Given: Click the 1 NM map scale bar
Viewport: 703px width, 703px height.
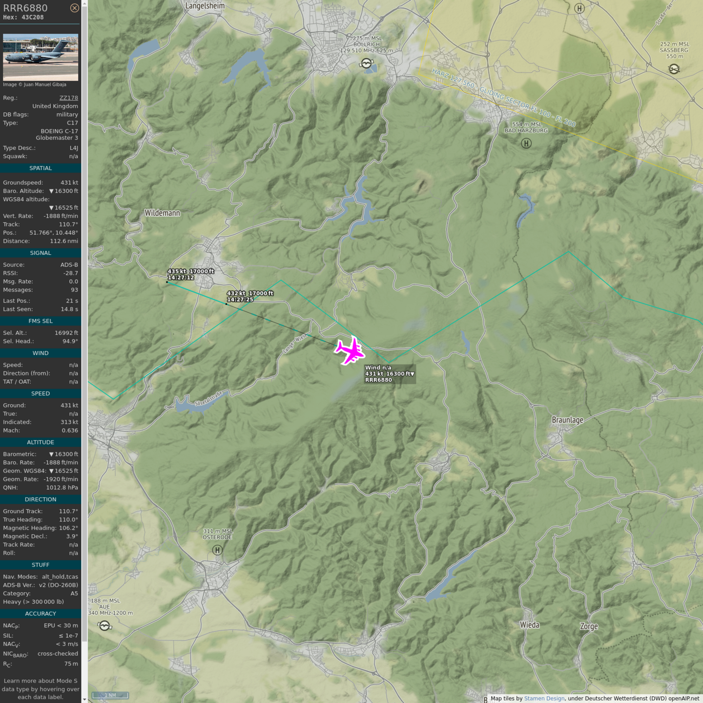Looking at the screenshot, I should pyautogui.click(x=110, y=695).
